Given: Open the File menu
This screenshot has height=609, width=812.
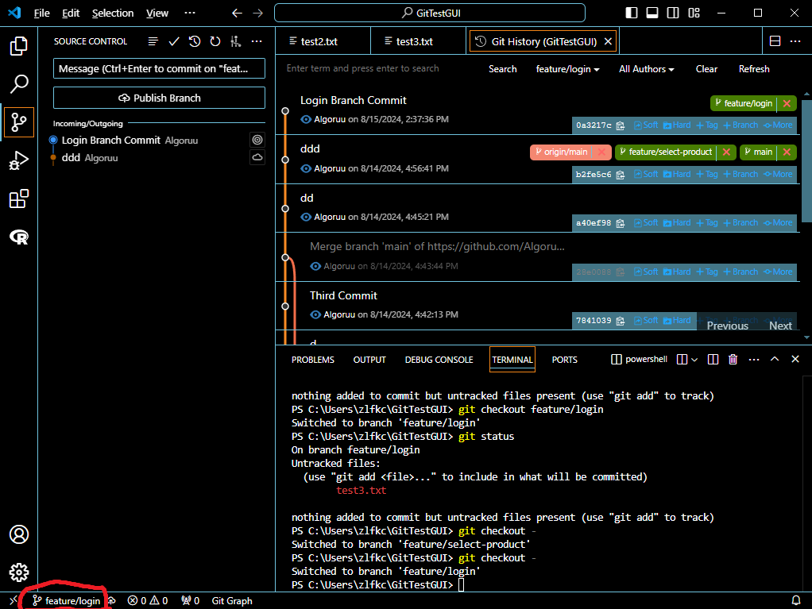Looking at the screenshot, I should [41, 13].
